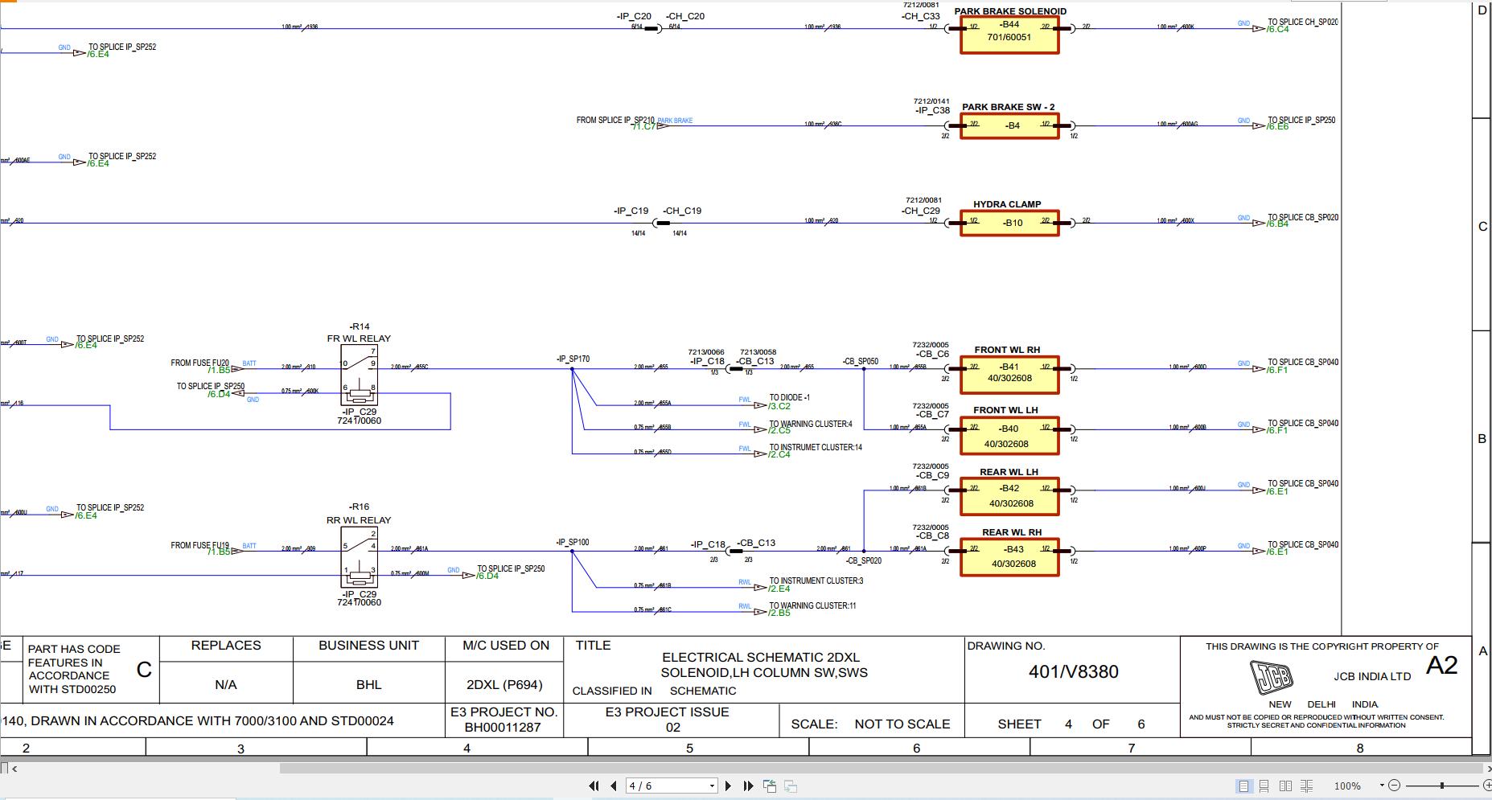The image size is (1492, 800).
Task: Click the FRONT WL RH component B41
Action: click(x=1009, y=371)
